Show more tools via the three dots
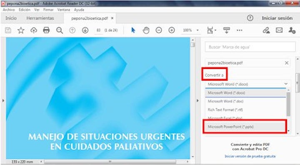 [x=239, y=30]
